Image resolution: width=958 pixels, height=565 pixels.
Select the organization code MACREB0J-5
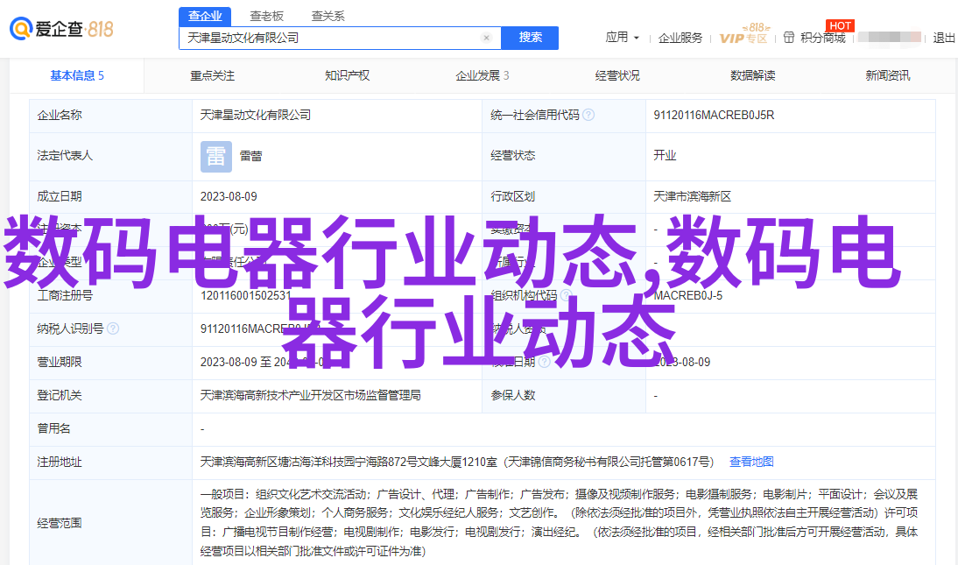[x=688, y=295]
